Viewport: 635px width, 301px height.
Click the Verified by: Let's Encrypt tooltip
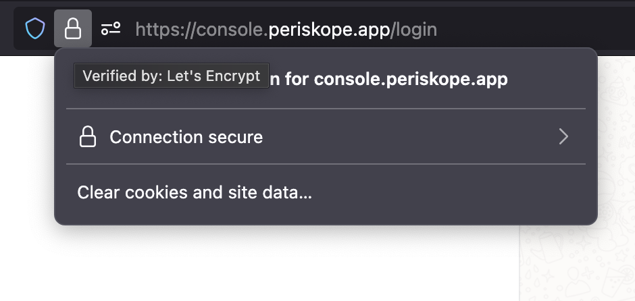click(x=172, y=76)
